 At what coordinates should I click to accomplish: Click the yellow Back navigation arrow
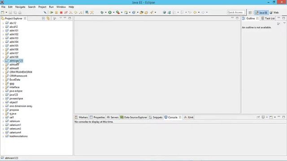point(195,13)
